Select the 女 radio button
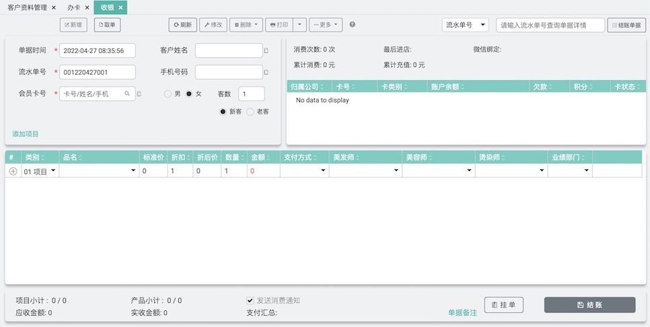650x327 pixels. click(x=189, y=94)
